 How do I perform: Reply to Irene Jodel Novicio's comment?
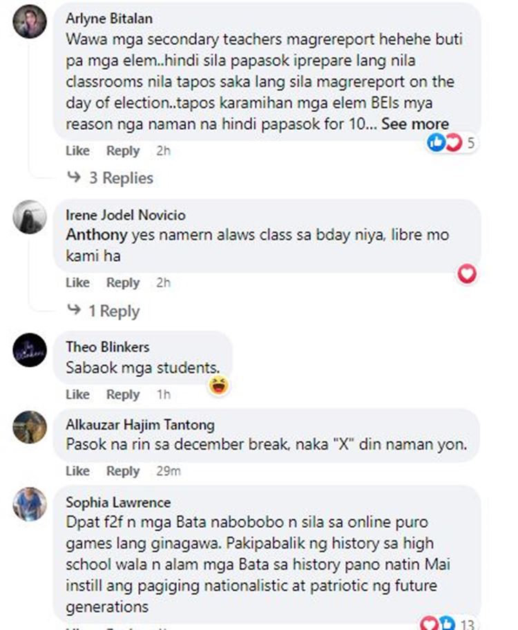click(x=122, y=283)
